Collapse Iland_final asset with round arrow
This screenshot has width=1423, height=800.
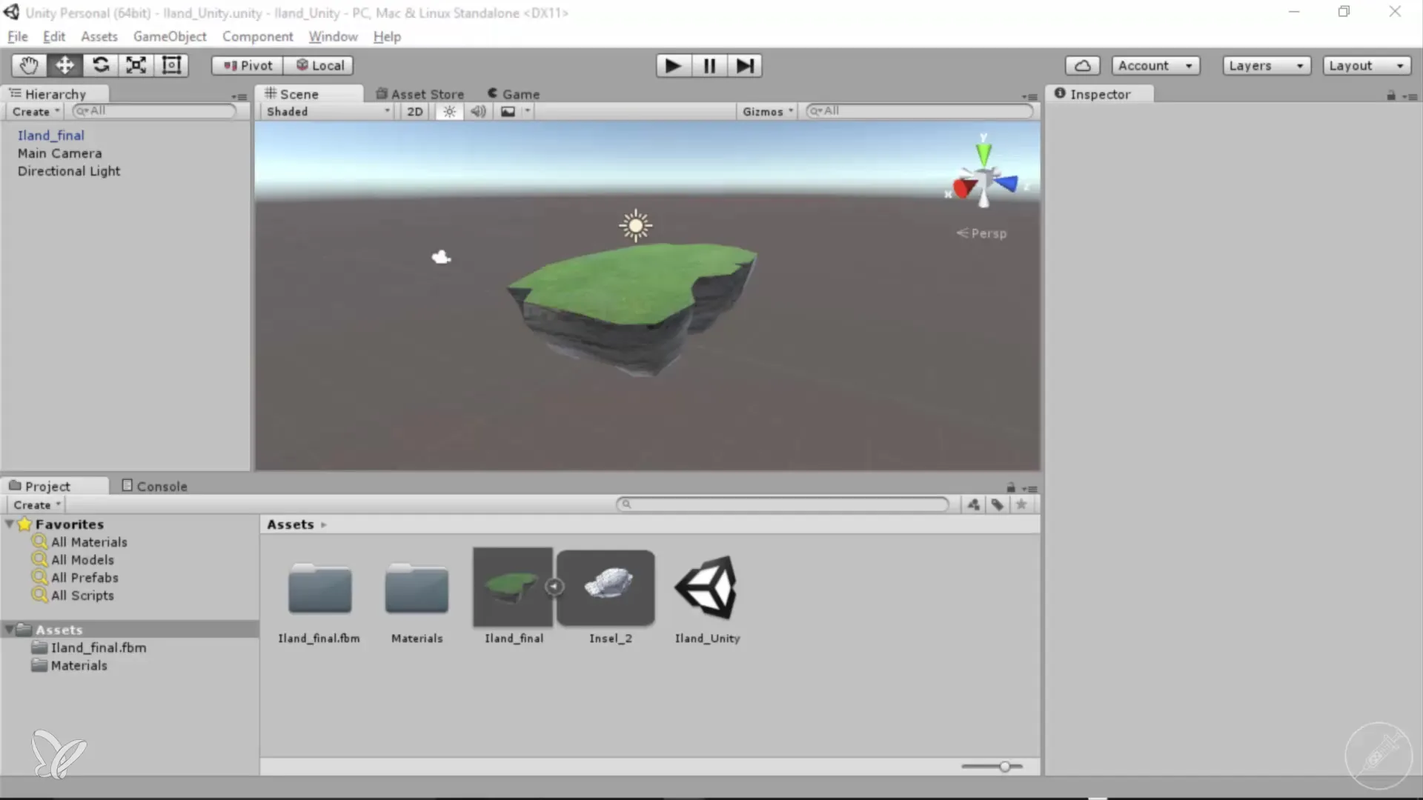coord(554,587)
